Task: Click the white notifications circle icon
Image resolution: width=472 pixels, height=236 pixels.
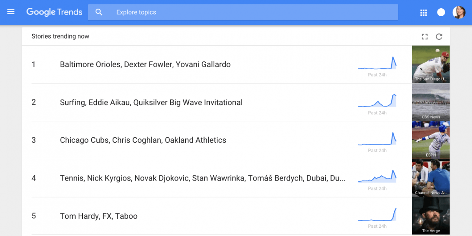Action: click(x=441, y=13)
